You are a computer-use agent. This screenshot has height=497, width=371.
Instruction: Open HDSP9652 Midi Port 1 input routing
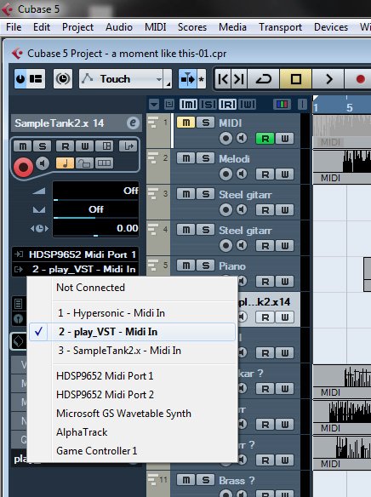76,254
